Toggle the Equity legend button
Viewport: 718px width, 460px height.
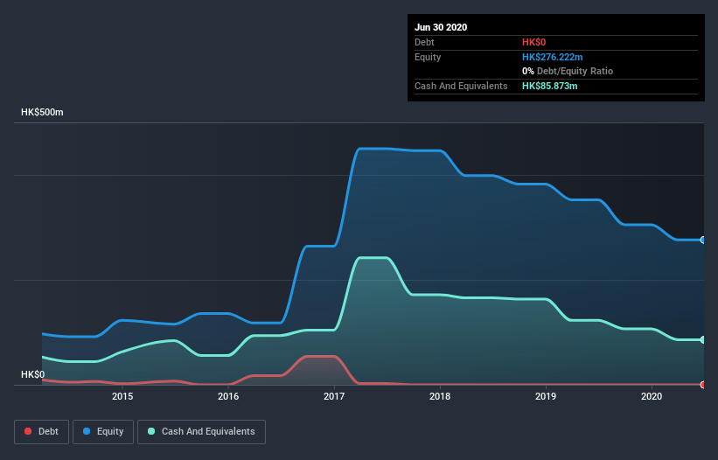(x=103, y=432)
